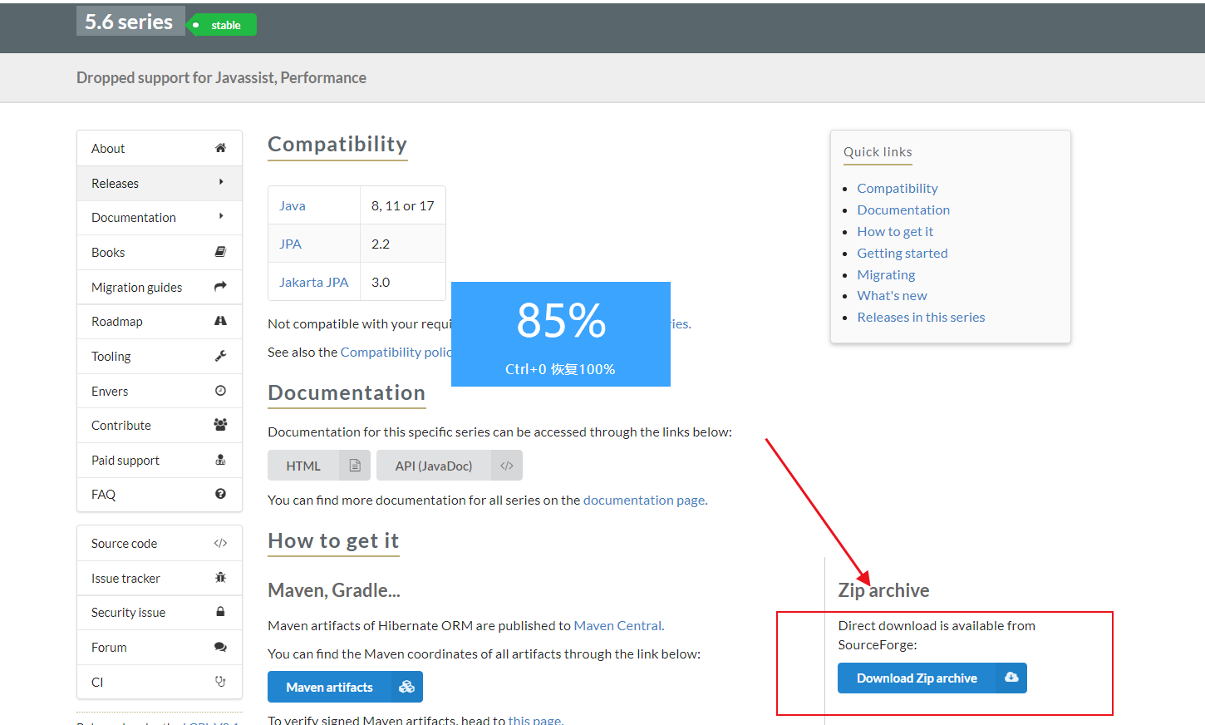Click the "2.2" JPA version cell

(403, 244)
